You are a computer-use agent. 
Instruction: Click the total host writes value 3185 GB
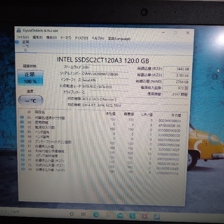tap(176, 76)
